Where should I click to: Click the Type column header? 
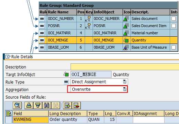click(x=95, y=114)
